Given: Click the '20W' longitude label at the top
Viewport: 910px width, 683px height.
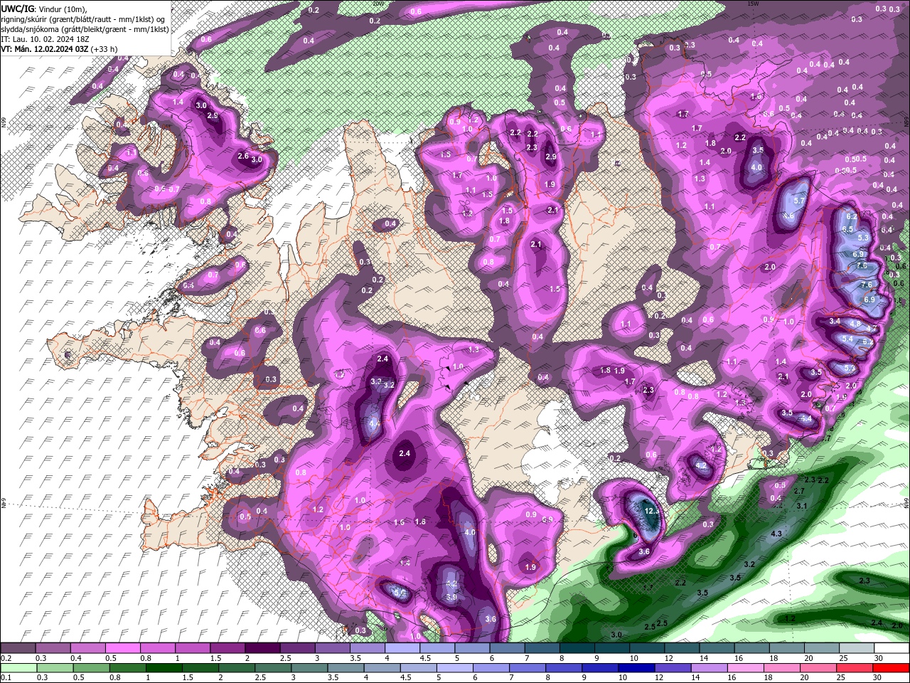Looking at the screenshot, I should click(x=378, y=4).
